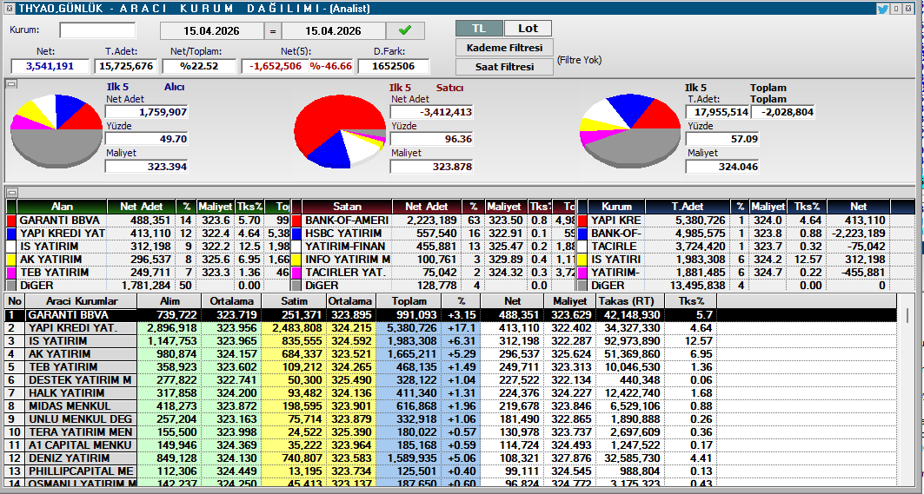The height and width of the screenshot is (494, 924).
Task: Select row 4 AK YATIRIM in main table
Action: [x=451, y=354]
